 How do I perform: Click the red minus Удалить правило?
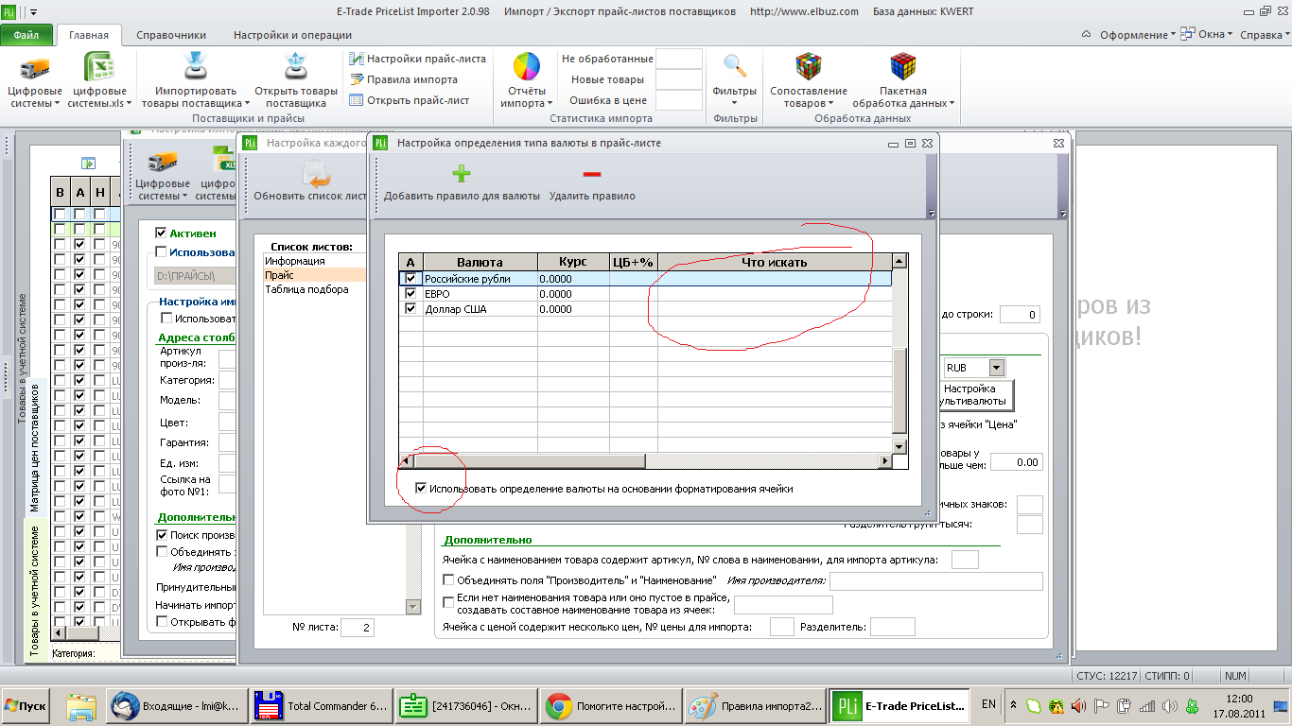click(592, 174)
